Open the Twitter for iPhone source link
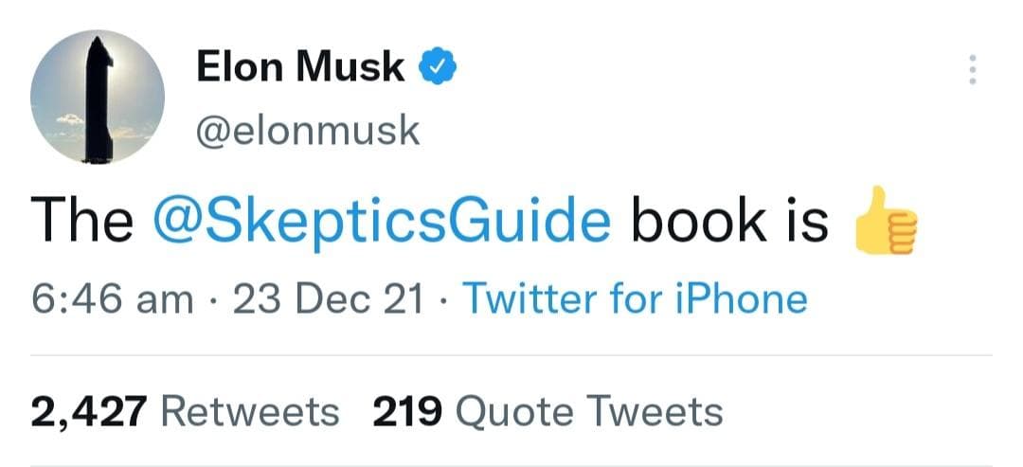Viewport: 1023px width, 467px height. coord(634,300)
